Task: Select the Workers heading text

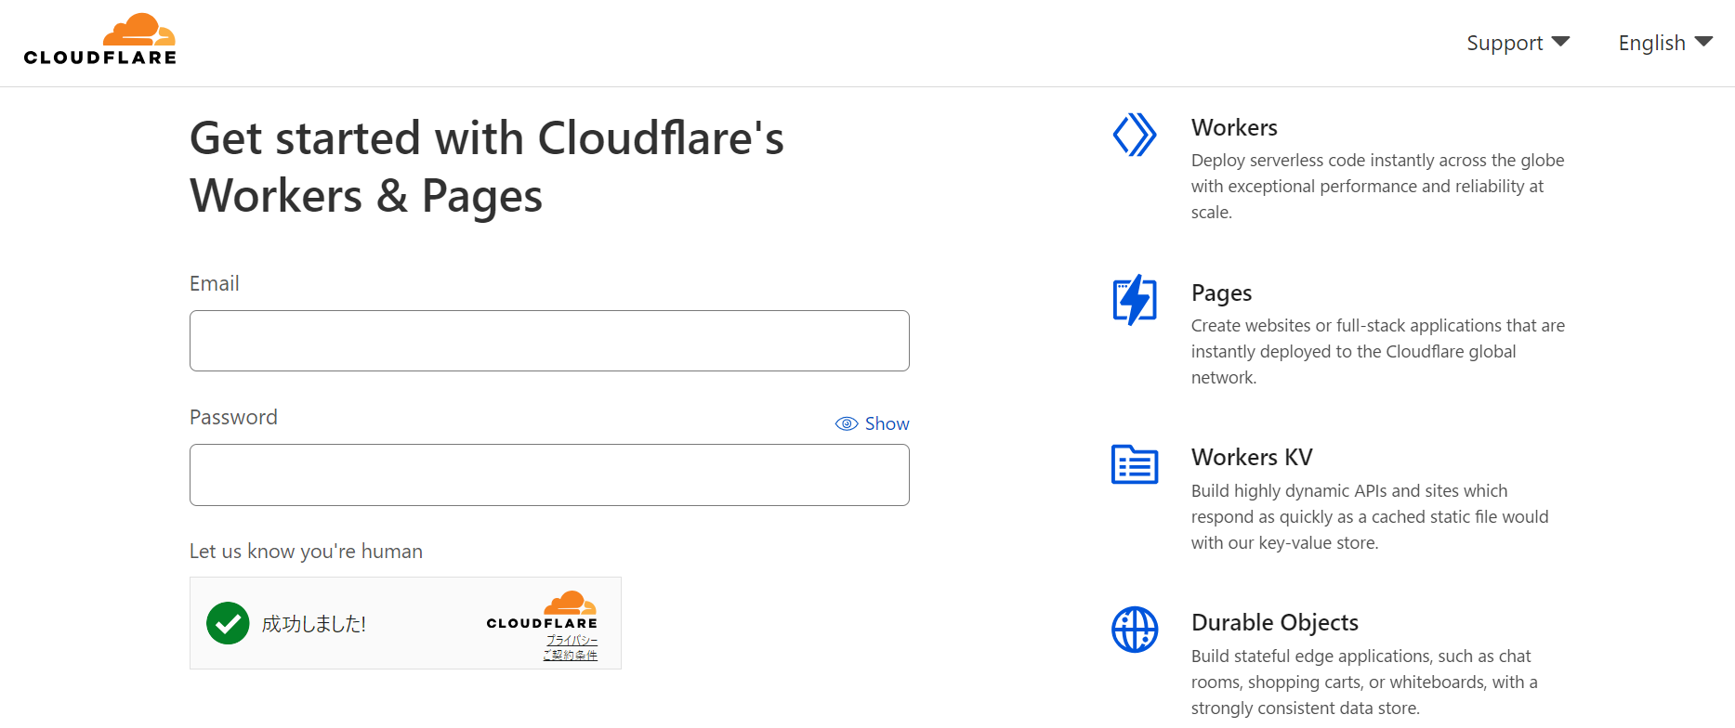Action: (x=1234, y=127)
